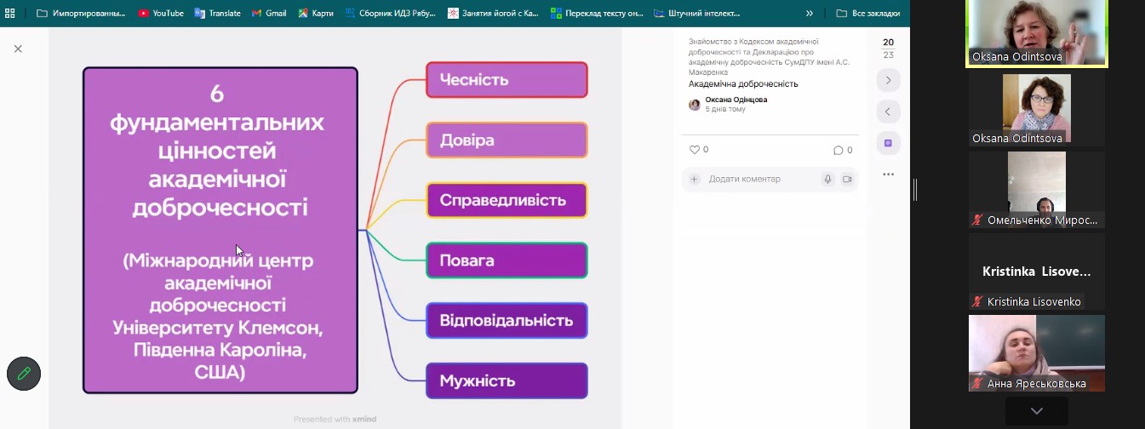Go to previous slide with left chevron
Viewport: 1145px width, 429px height.
[888, 112]
